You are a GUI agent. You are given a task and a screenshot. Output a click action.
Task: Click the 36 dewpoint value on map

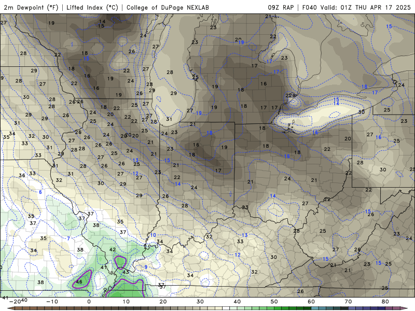(22, 175)
